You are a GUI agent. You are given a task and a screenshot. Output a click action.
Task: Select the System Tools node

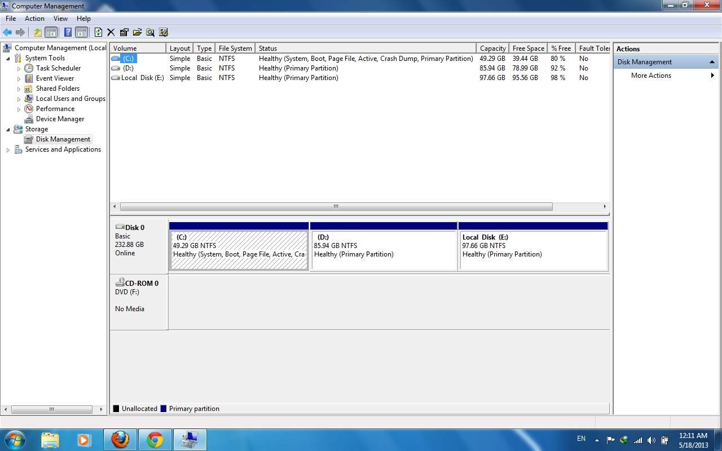45,58
